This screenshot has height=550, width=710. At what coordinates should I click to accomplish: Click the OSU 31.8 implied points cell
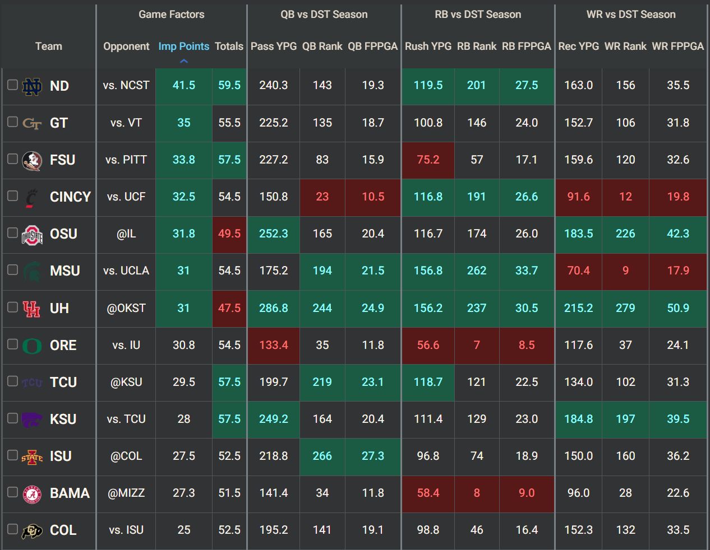[183, 234]
